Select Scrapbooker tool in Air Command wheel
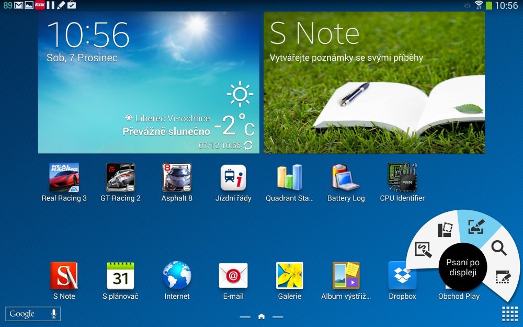 (x=445, y=230)
